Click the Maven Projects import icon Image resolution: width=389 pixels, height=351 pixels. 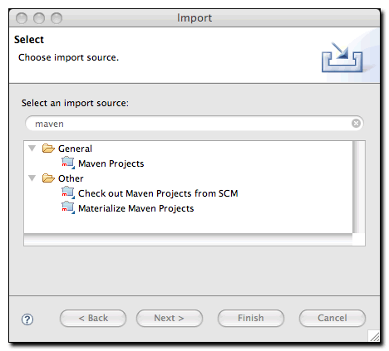coord(68,163)
